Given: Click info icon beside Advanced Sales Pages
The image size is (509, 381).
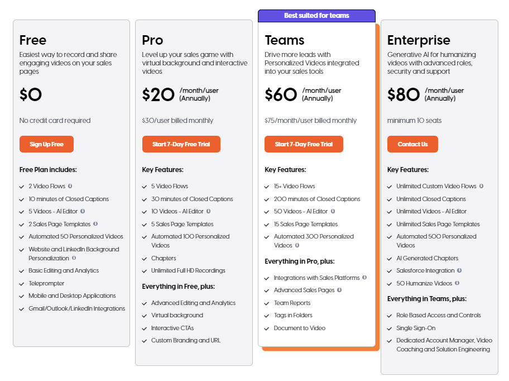Looking at the screenshot, I should (339, 290).
